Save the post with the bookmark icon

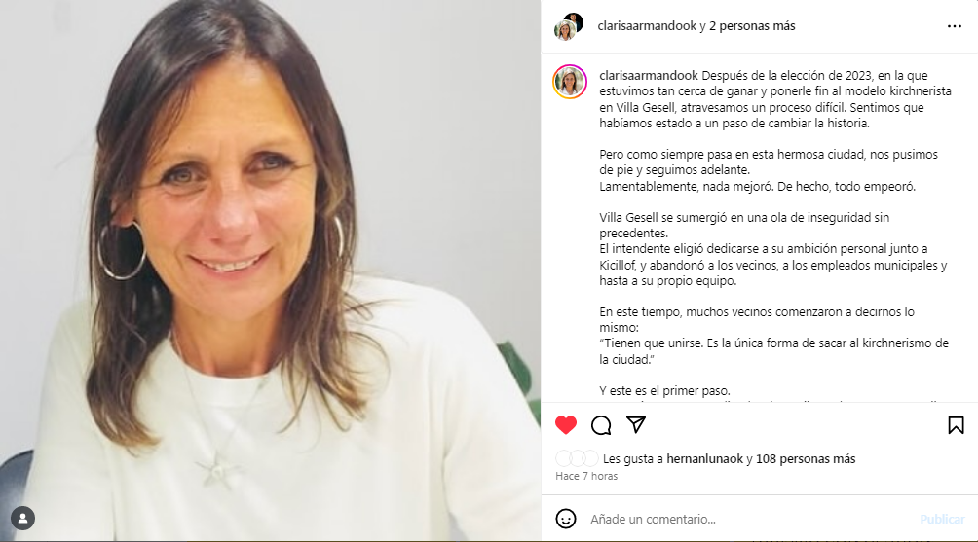click(x=956, y=425)
